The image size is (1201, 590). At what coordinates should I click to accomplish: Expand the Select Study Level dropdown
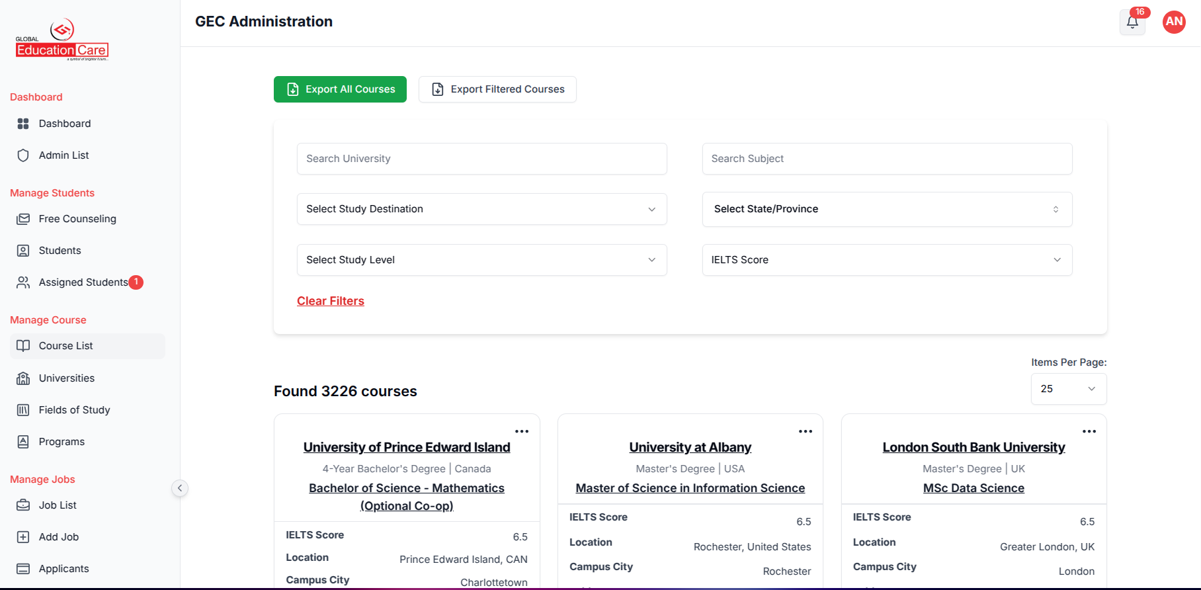tap(481, 260)
